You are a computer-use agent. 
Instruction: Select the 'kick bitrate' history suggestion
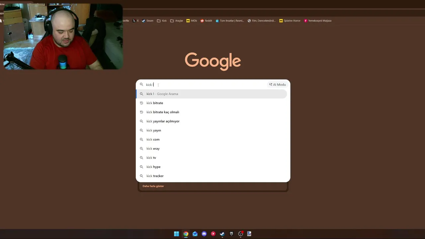click(212, 103)
